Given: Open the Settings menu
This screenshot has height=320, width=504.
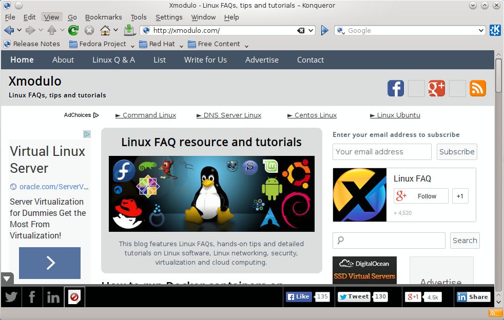Looking at the screenshot, I should 169,17.
